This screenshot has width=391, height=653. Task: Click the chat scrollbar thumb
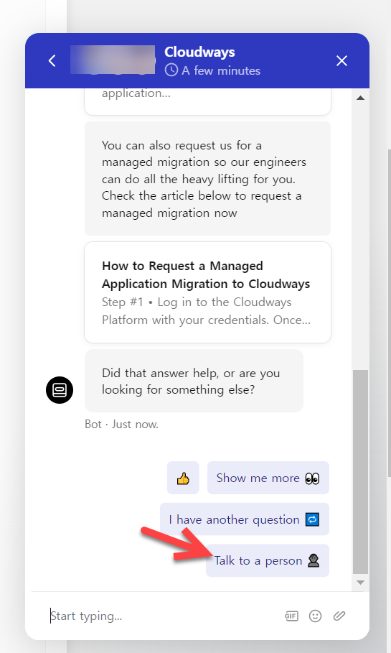point(360,471)
